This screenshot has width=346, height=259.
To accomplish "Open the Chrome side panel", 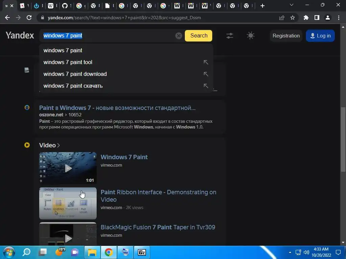I will click(317, 18).
